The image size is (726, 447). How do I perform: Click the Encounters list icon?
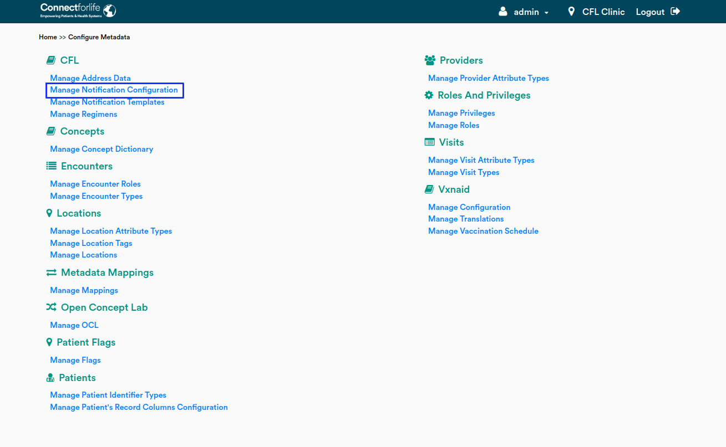(51, 166)
